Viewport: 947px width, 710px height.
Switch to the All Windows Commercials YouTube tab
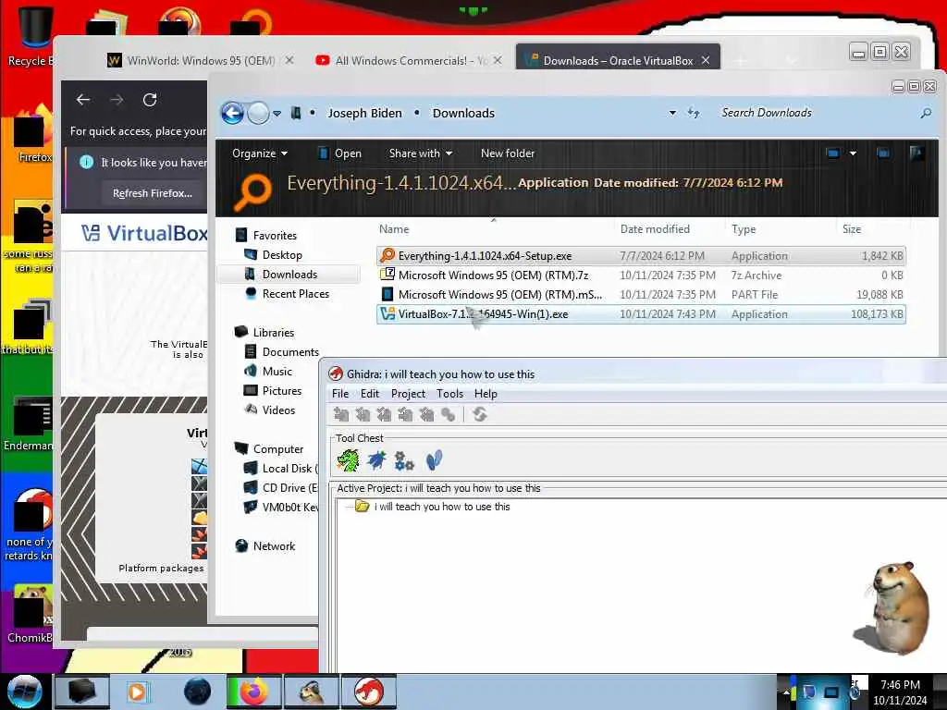point(409,60)
